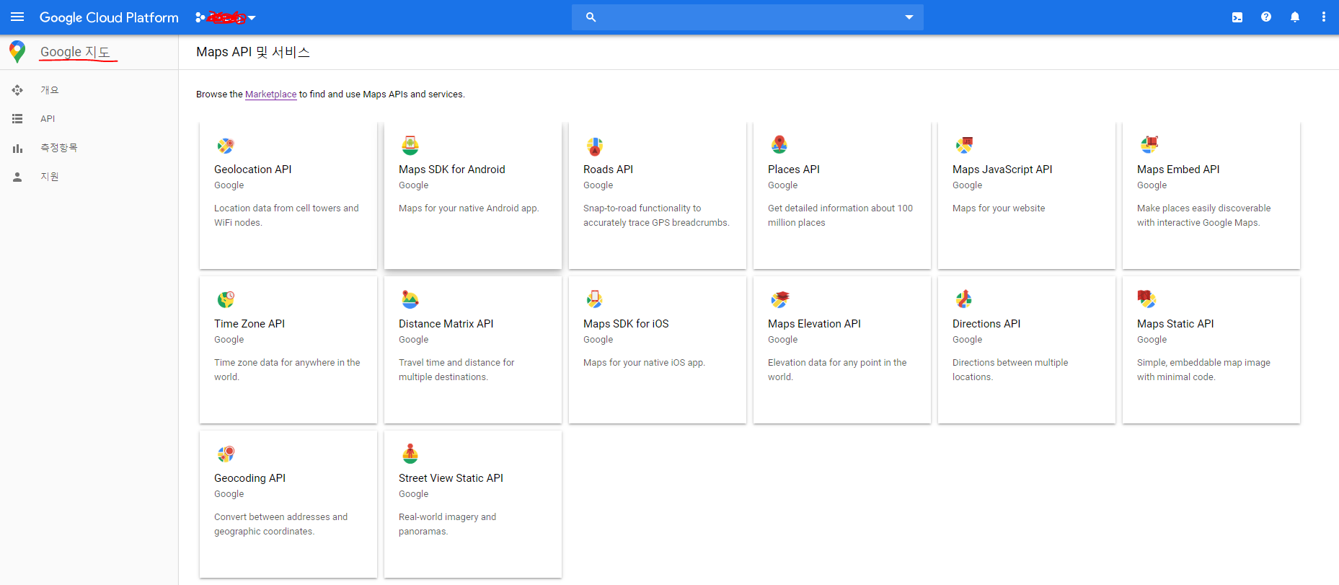Open Geolocation API card title

click(x=253, y=170)
